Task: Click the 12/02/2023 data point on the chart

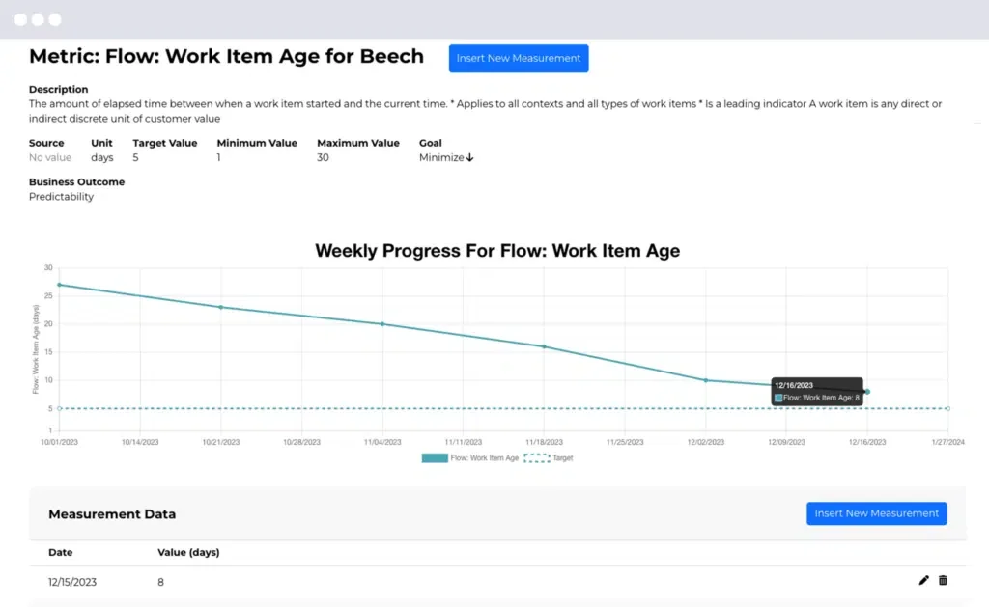Action: tap(706, 380)
